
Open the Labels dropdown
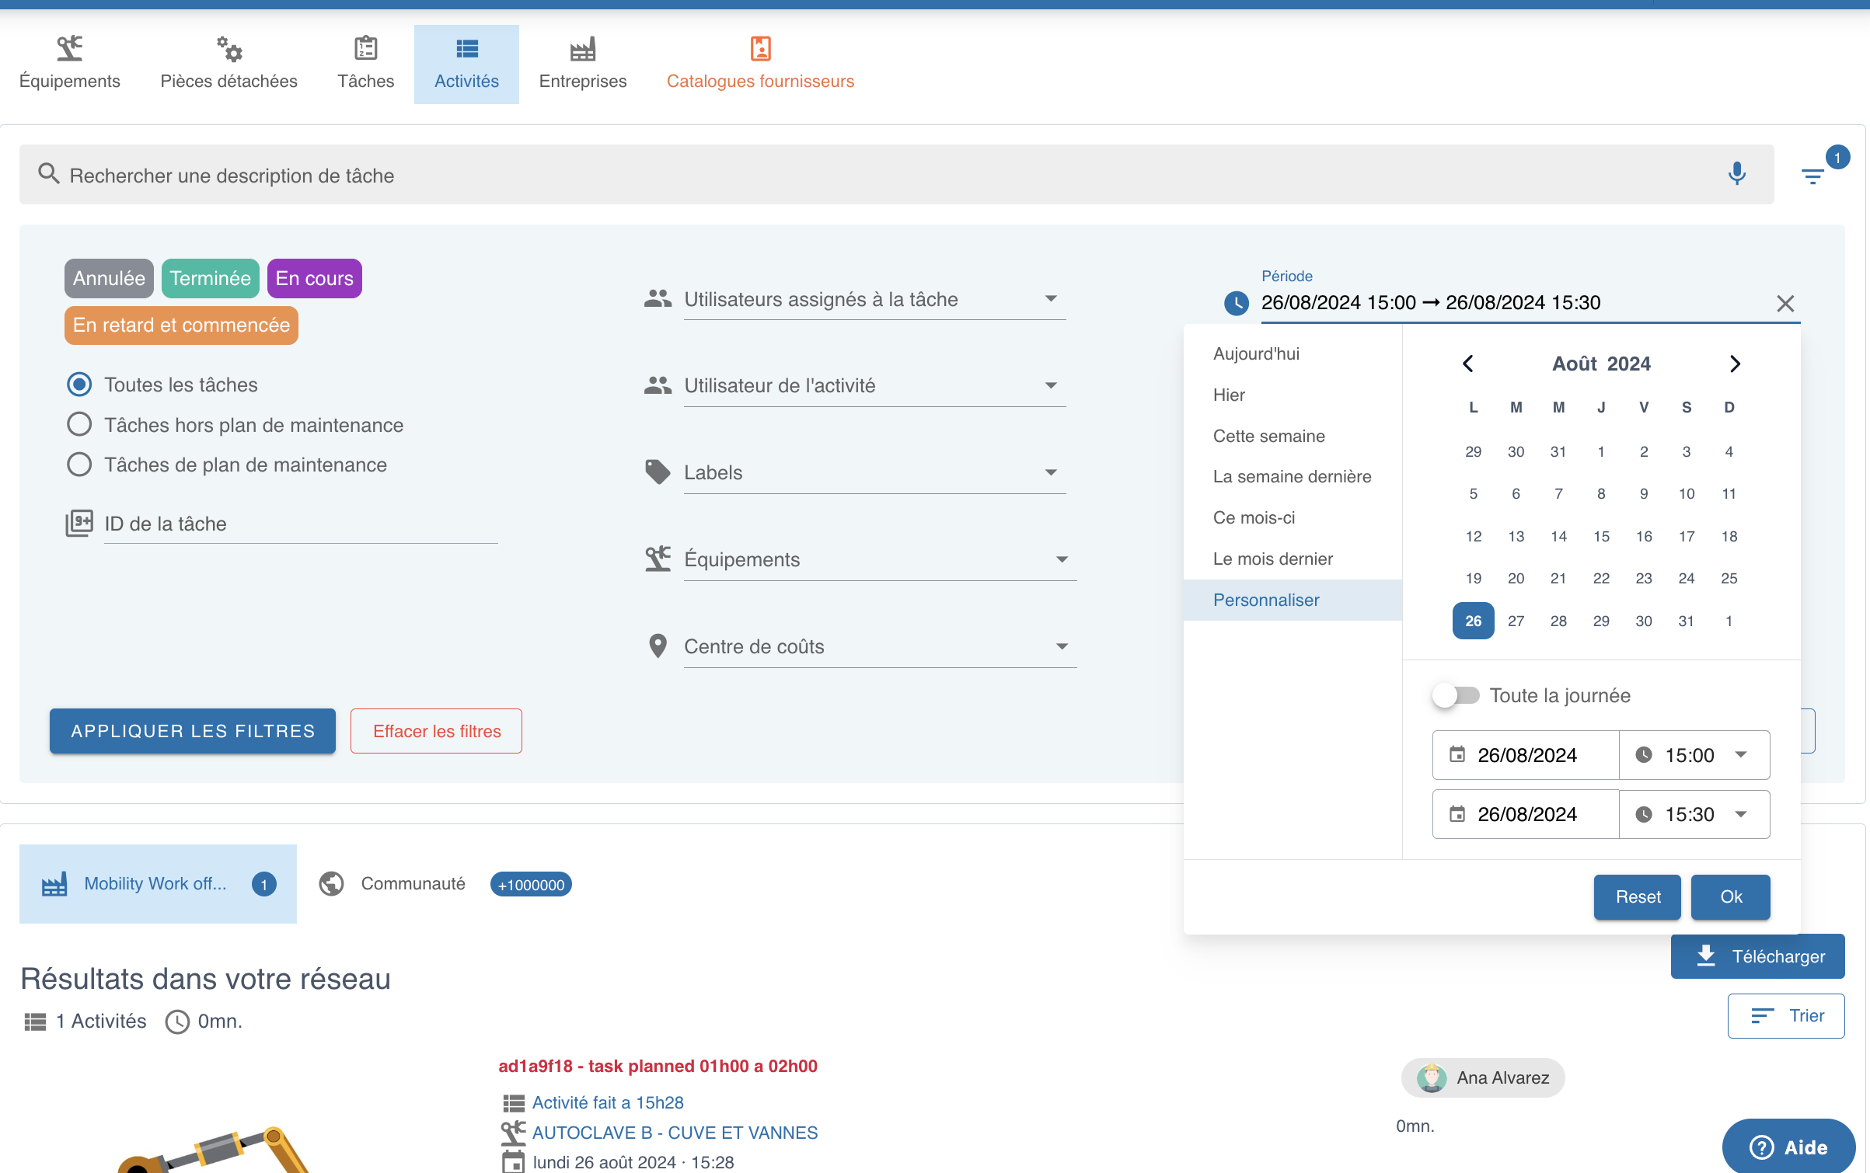coord(1051,472)
